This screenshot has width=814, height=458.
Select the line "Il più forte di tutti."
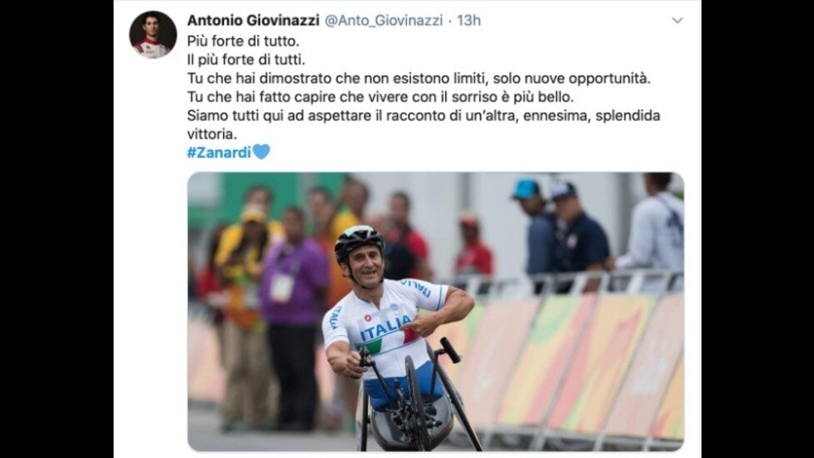click(246, 60)
